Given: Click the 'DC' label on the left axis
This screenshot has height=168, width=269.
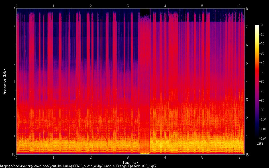Looking at the screenshot, I should tap(13, 154).
